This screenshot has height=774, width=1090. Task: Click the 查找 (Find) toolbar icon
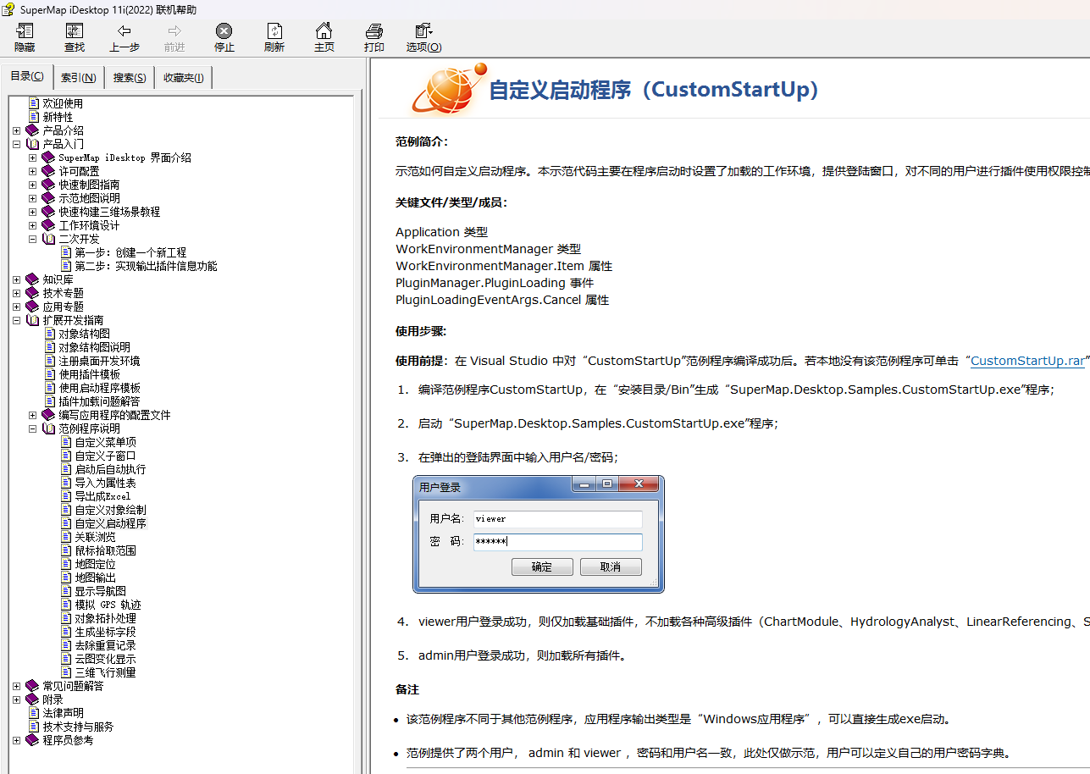click(75, 31)
